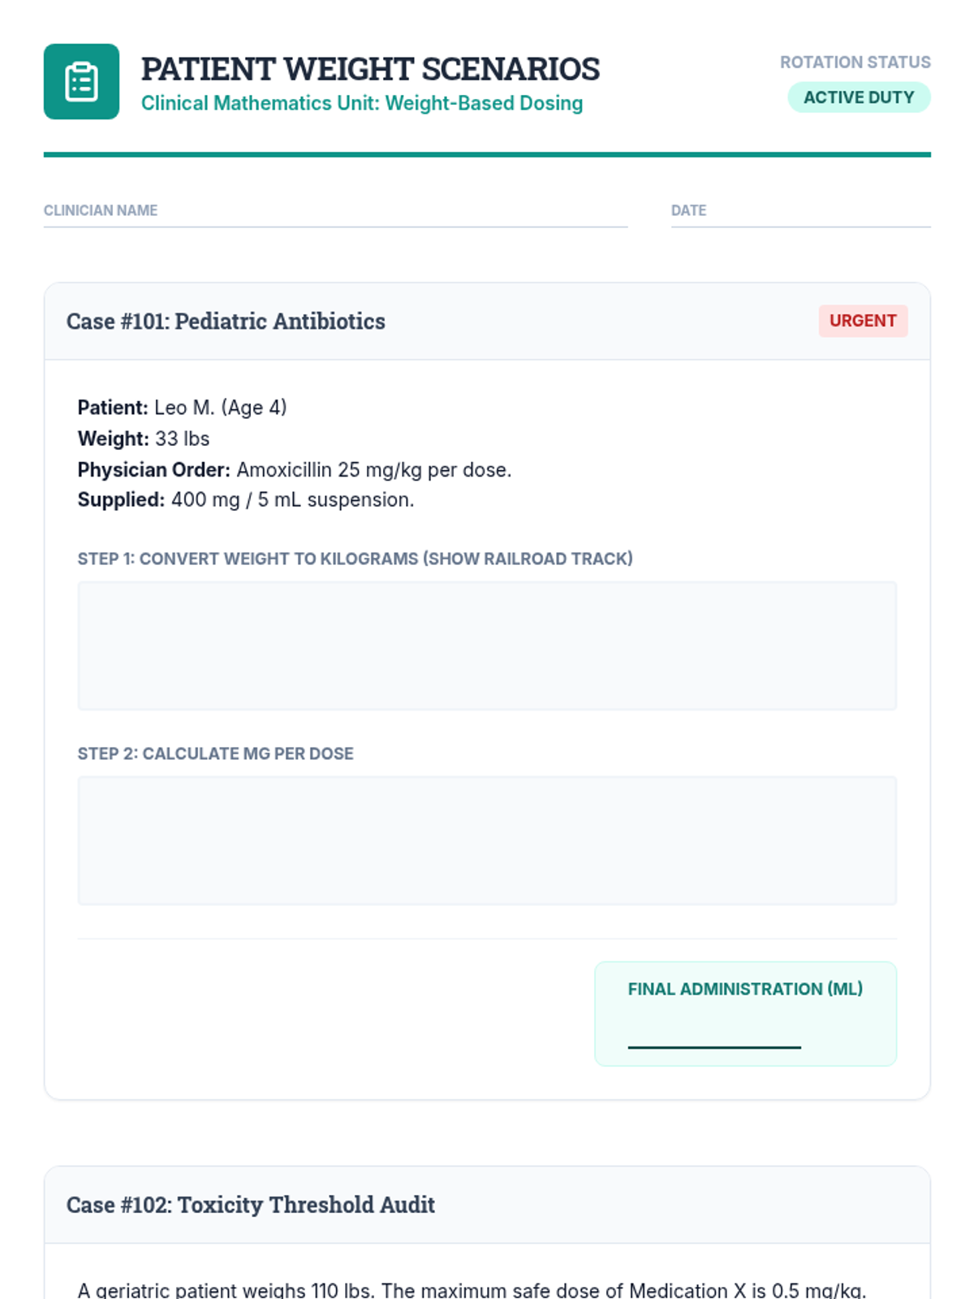Screen dimensions: 974x1299
Task: Click the ROTATION STATUS label
Action: [855, 63]
